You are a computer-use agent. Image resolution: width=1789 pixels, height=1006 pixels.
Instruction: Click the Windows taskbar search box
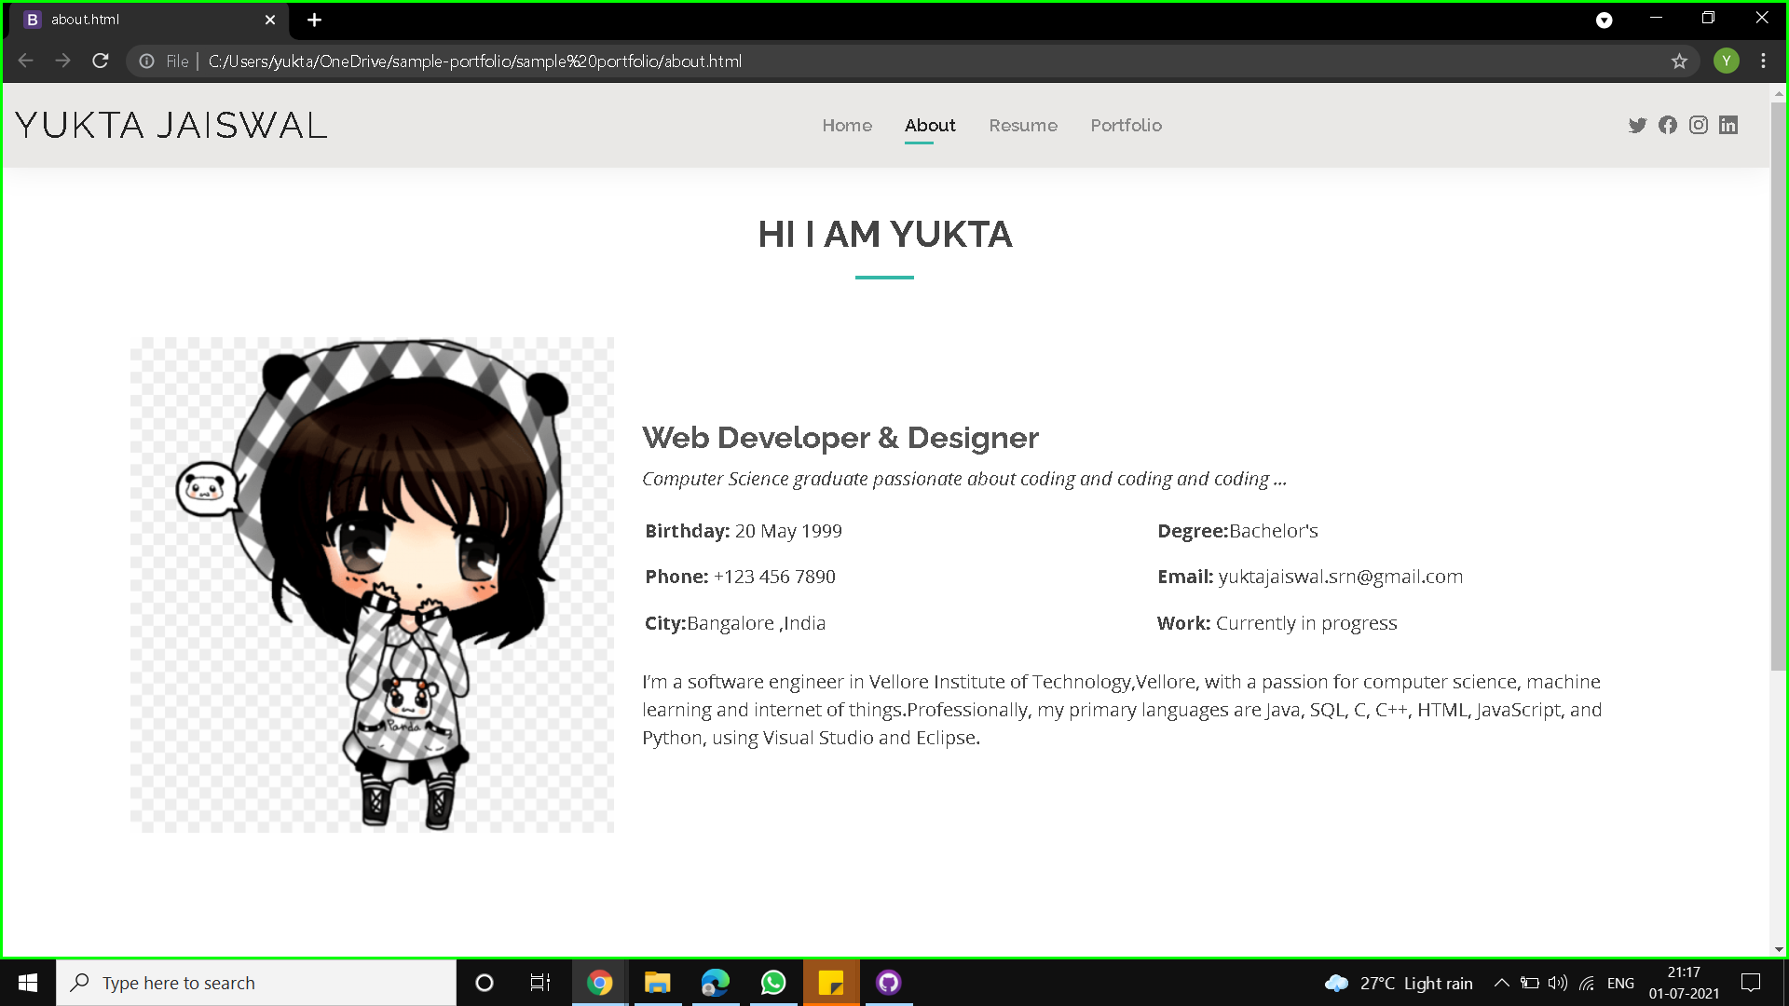(256, 983)
